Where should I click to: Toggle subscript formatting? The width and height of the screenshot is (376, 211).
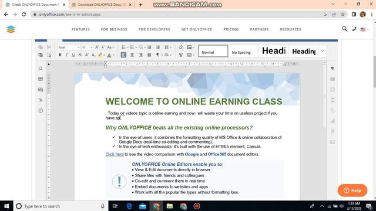[93, 55]
